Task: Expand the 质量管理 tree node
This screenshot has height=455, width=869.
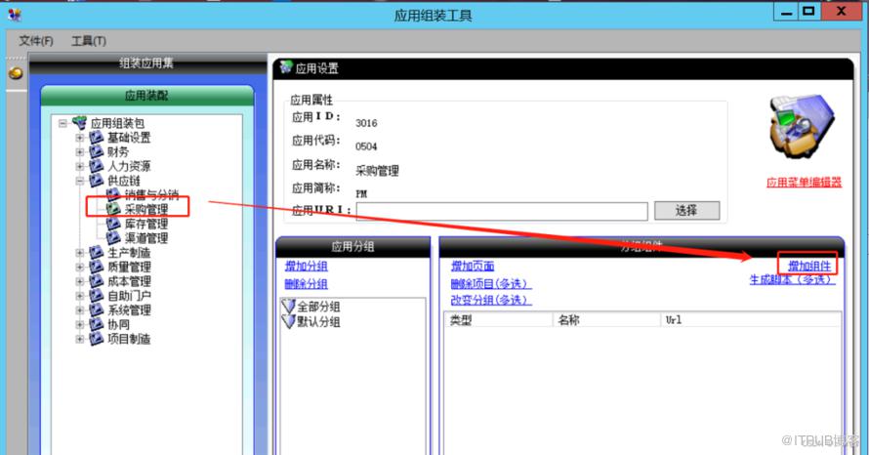Action: [x=80, y=268]
